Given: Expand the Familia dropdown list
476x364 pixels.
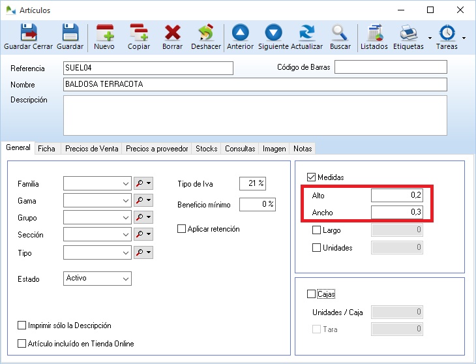Looking at the screenshot, I should click(x=126, y=185).
